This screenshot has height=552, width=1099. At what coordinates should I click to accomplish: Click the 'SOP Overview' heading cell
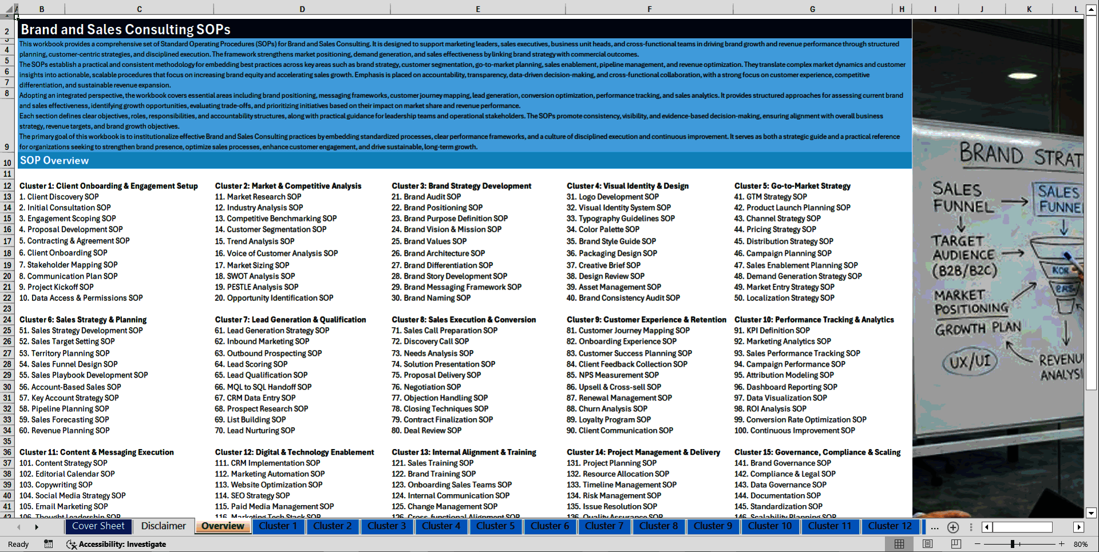pos(54,161)
